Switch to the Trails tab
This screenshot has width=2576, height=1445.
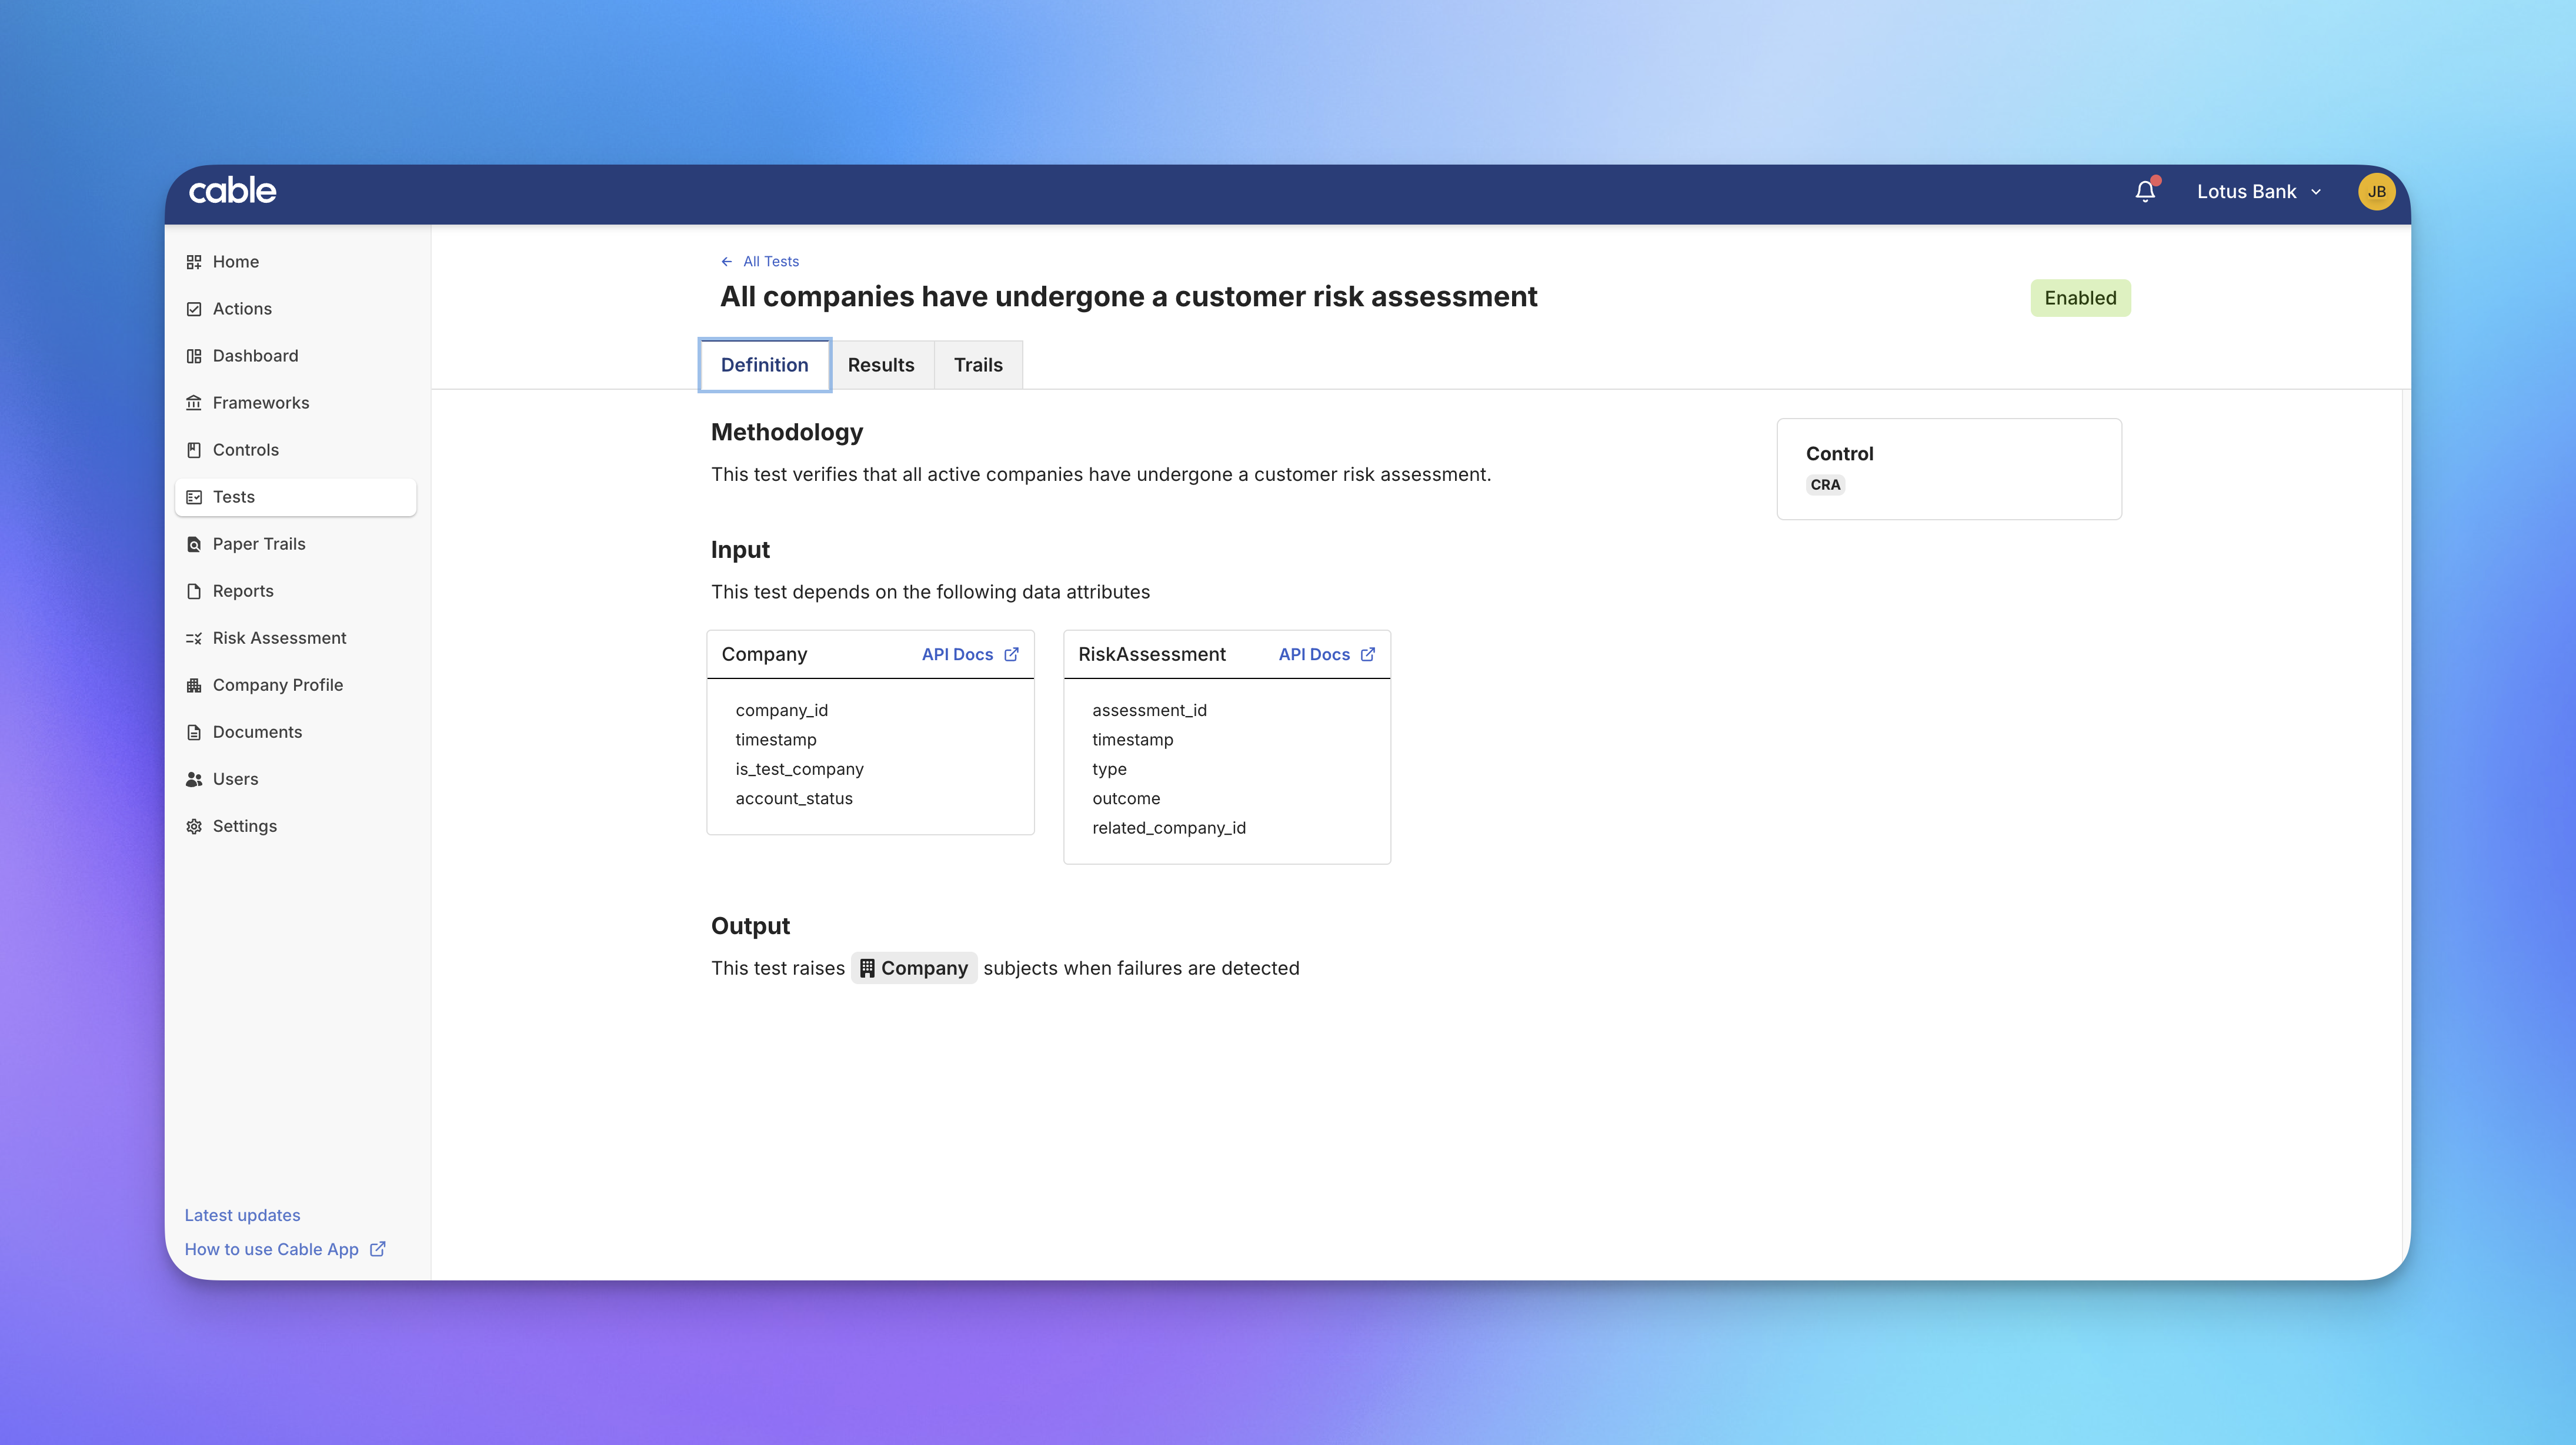click(x=977, y=364)
